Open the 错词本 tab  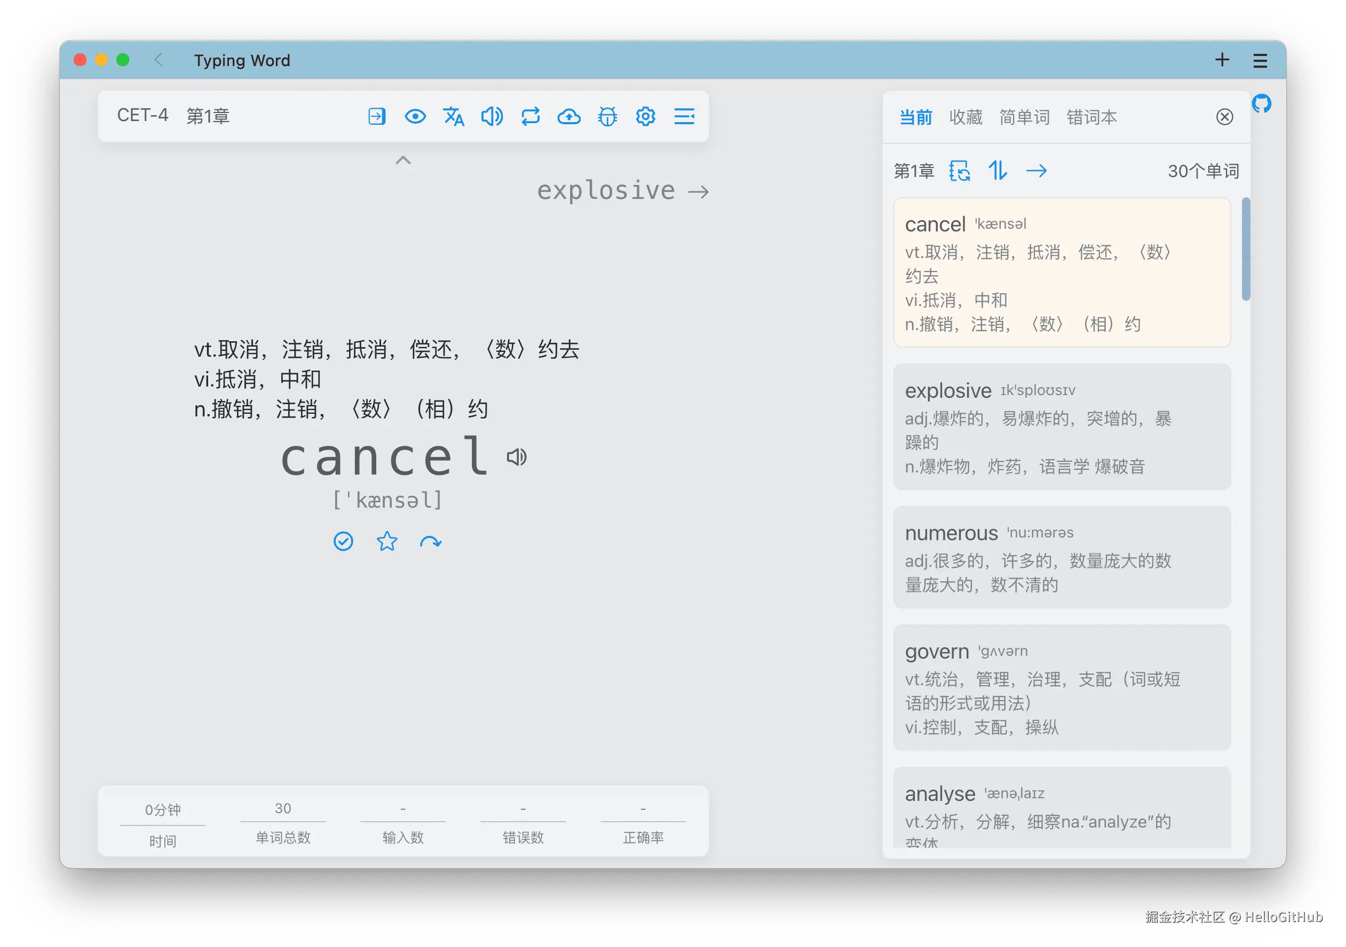[x=1091, y=117]
